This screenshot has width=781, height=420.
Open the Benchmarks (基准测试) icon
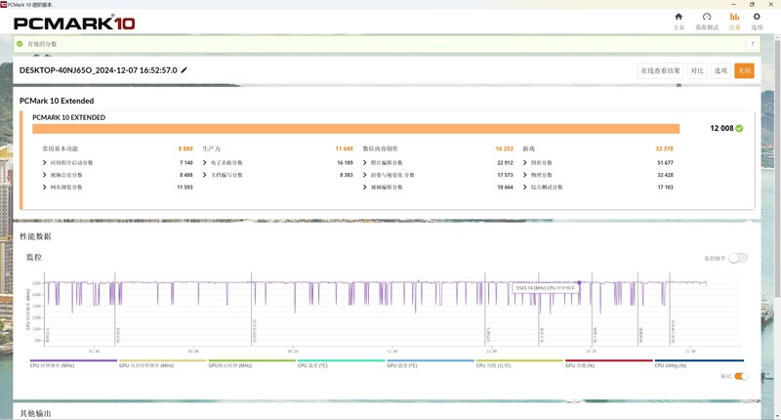[x=706, y=17]
